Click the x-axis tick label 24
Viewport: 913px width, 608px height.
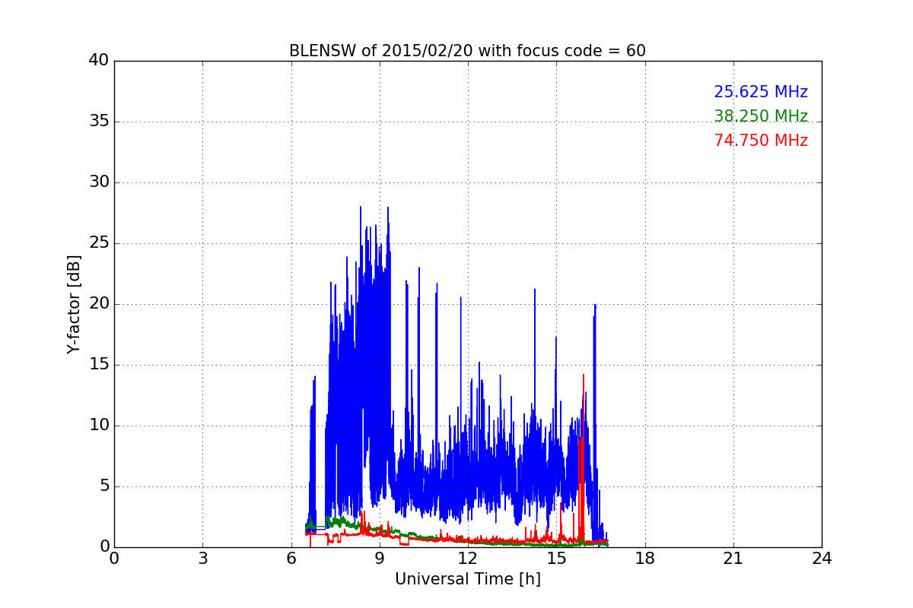click(x=822, y=559)
